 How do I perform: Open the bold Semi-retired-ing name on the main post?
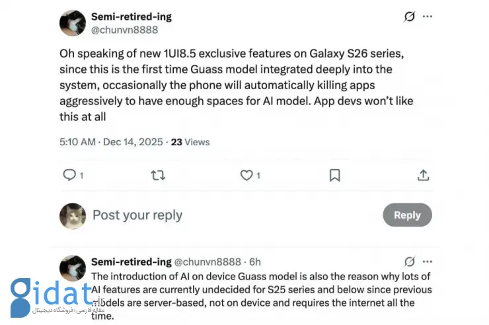(133, 17)
